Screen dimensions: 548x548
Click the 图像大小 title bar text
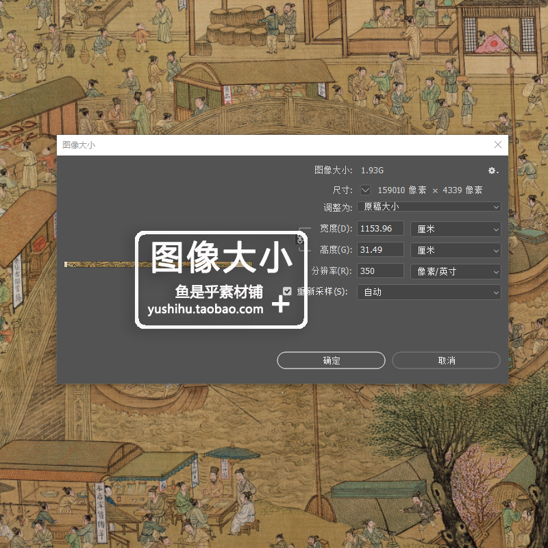pos(79,145)
